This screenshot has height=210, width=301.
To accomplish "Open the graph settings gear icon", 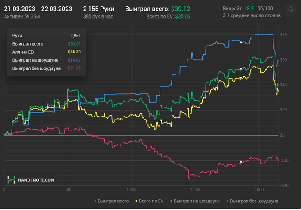I will click(x=291, y=9).
